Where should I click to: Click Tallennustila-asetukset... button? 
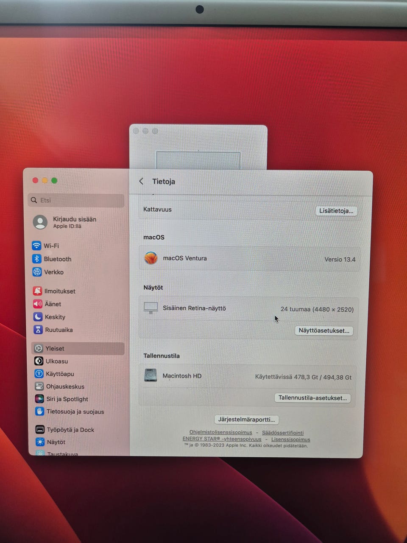[x=312, y=398]
